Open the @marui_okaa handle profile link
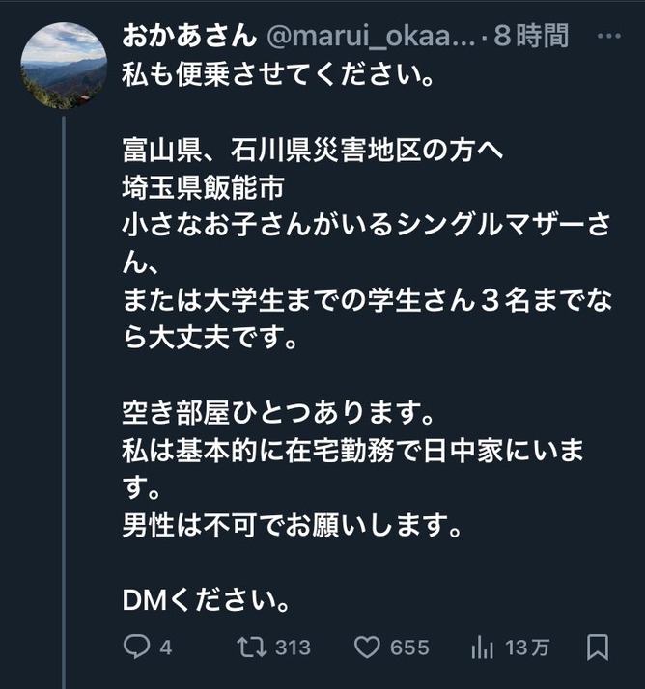The width and height of the screenshot is (645, 689). 371,37
